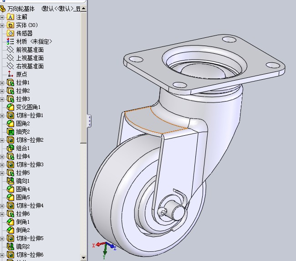
Task: Select the 万向轮基体 root label
Action: (x=21, y=9)
